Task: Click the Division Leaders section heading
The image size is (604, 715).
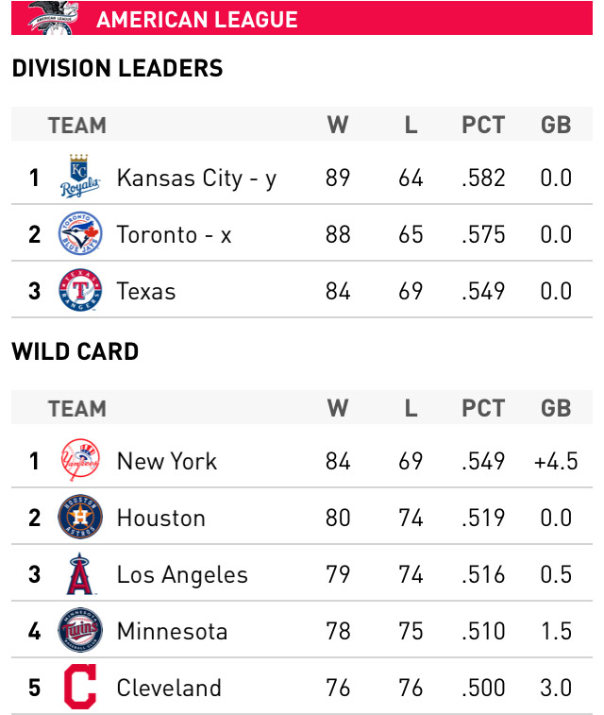Action: [117, 68]
